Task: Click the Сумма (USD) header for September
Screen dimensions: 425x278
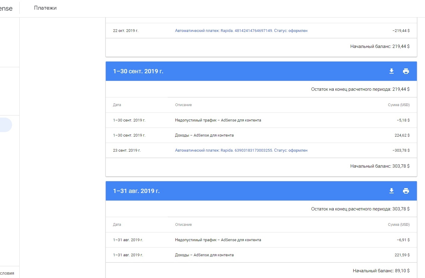Action: [x=398, y=105]
